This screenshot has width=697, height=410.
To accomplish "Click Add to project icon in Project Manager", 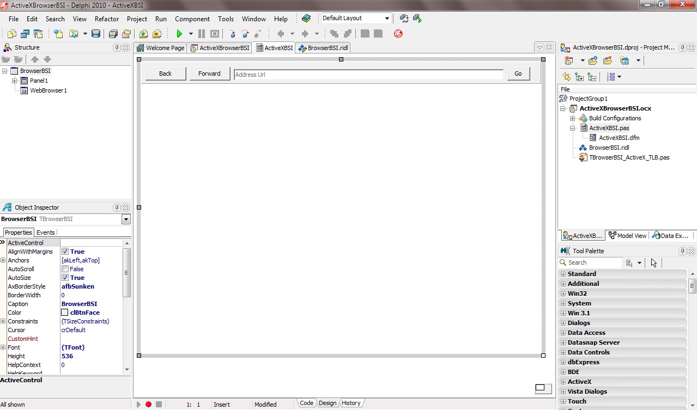I will pyautogui.click(x=593, y=60).
